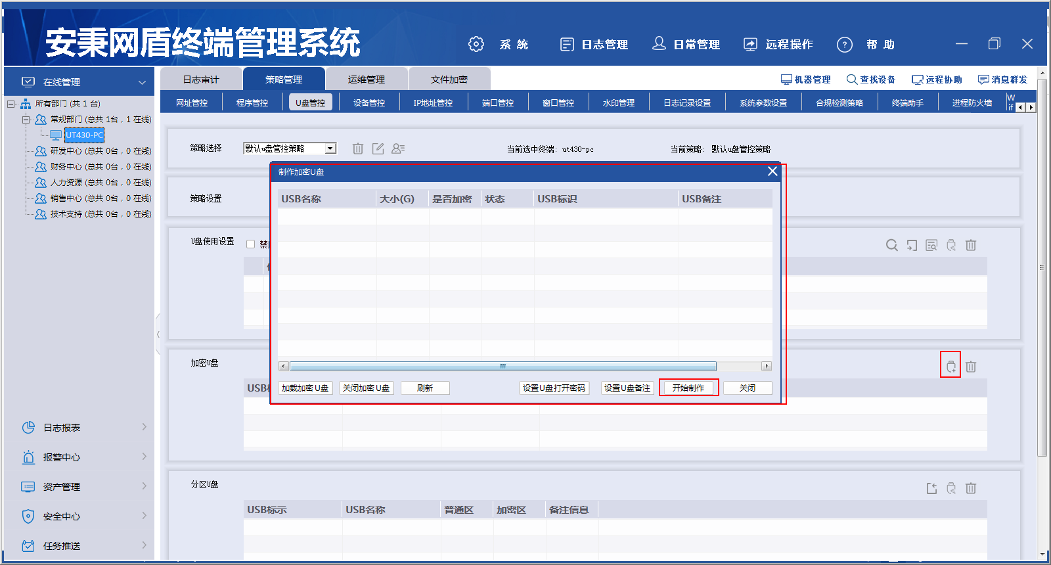This screenshot has width=1051, height=565.
Task: Click the add icon in 分区U盘 section
Action: (x=931, y=488)
